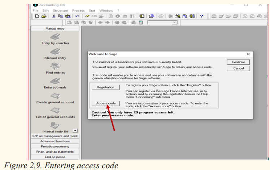
Task: Open the File menu
Action: click(x=35, y=10)
